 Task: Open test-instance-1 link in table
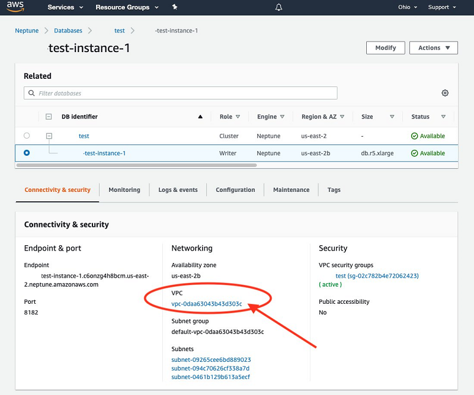(104, 153)
